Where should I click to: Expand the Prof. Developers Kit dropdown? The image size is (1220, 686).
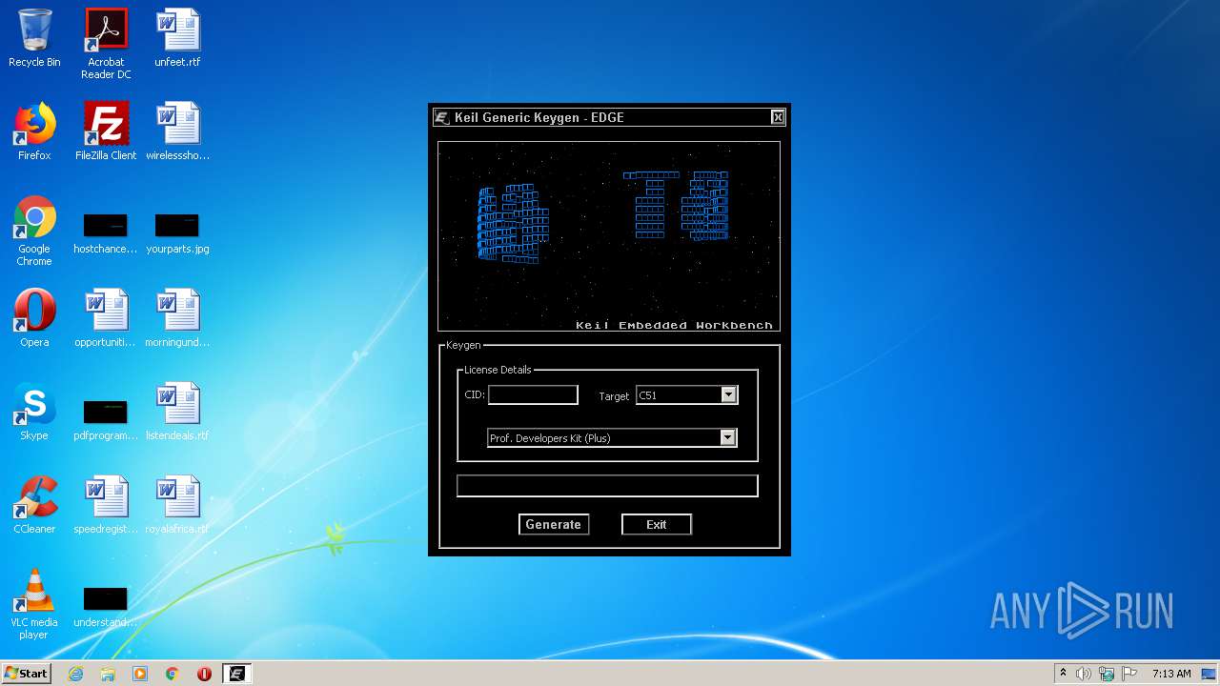coord(727,437)
